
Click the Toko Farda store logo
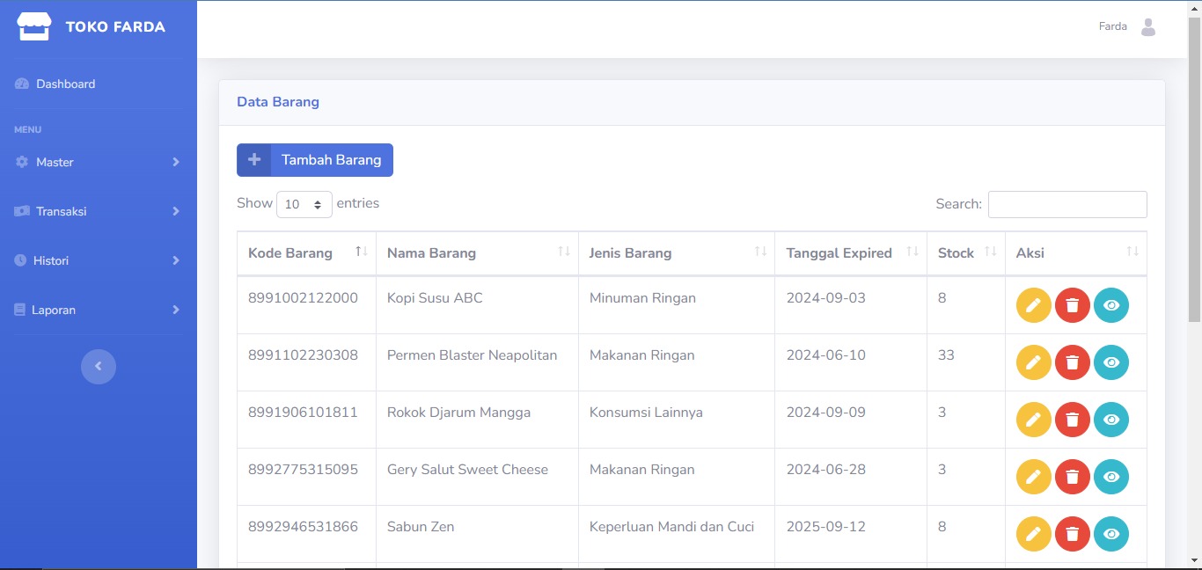click(34, 26)
